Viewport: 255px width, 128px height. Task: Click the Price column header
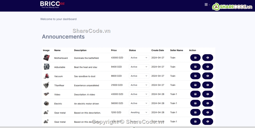[x=114, y=50]
